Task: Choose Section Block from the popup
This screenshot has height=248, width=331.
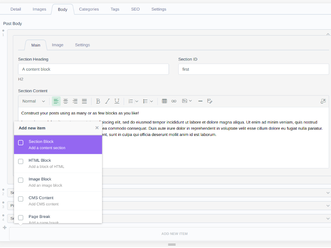Action: [x=58, y=145]
